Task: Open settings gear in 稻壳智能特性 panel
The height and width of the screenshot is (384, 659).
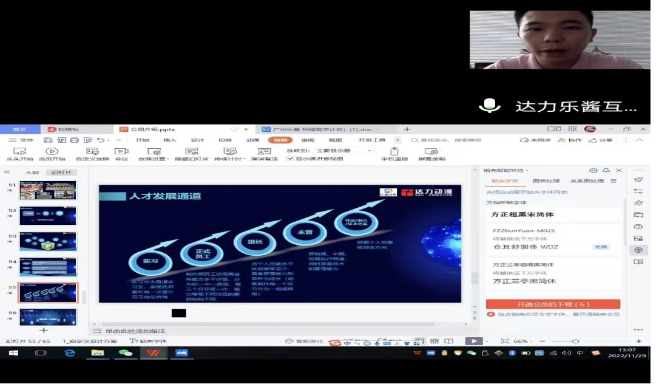Action: (x=593, y=171)
